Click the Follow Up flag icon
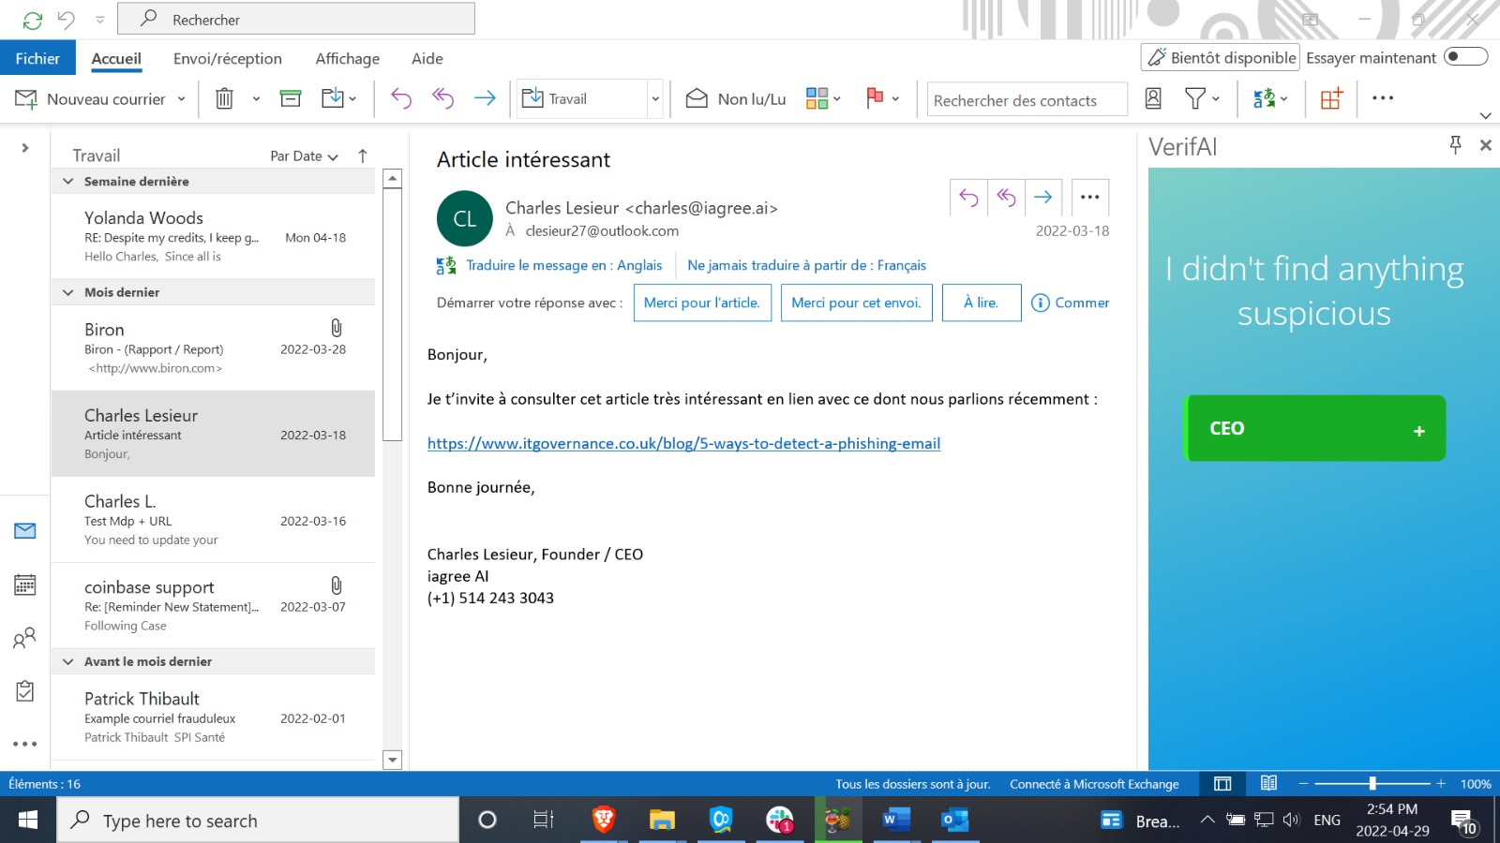This screenshot has width=1500, height=843. coord(875,97)
